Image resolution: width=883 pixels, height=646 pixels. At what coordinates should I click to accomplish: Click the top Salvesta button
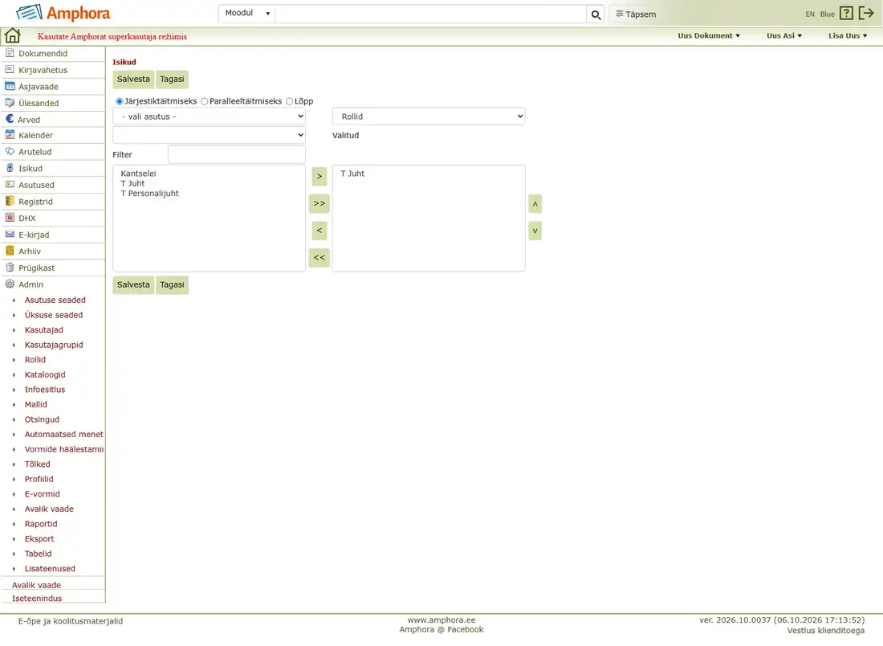coord(133,79)
